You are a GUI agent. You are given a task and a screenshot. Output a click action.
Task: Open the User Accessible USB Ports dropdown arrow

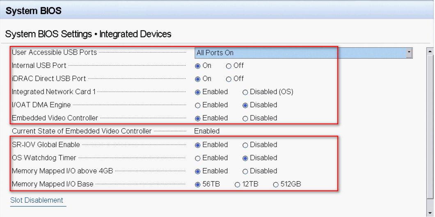tap(409, 53)
